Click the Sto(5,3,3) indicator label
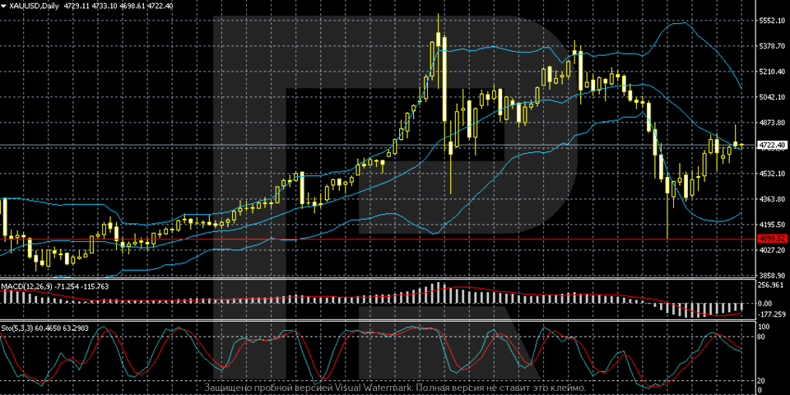This screenshot has height=395, width=790. point(18,327)
